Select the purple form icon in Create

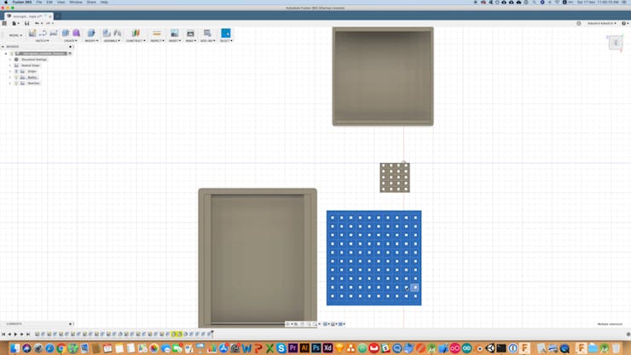[x=76, y=33]
